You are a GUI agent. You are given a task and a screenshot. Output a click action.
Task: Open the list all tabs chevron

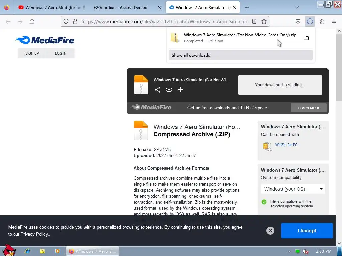pyautogui.click(x=297, y=7)
